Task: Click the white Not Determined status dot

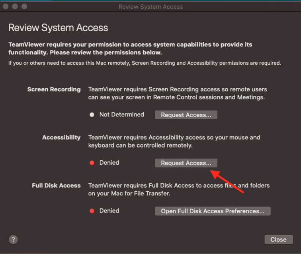Action: pyautogui.click(x=92, y=115)
